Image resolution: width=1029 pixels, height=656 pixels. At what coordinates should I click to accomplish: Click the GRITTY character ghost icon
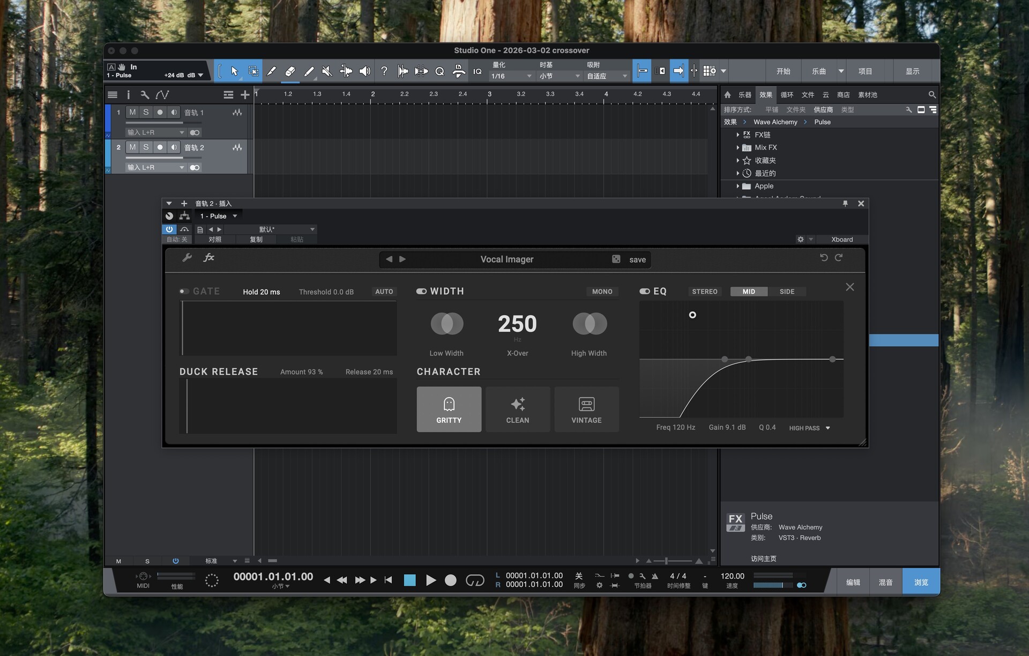point(449,404)
